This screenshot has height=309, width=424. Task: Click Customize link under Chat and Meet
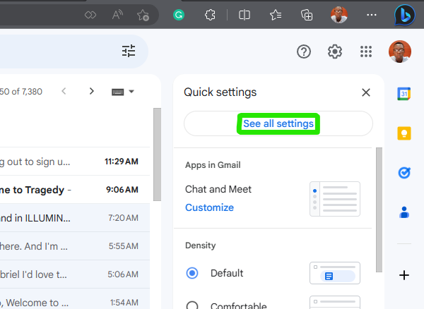209,207
